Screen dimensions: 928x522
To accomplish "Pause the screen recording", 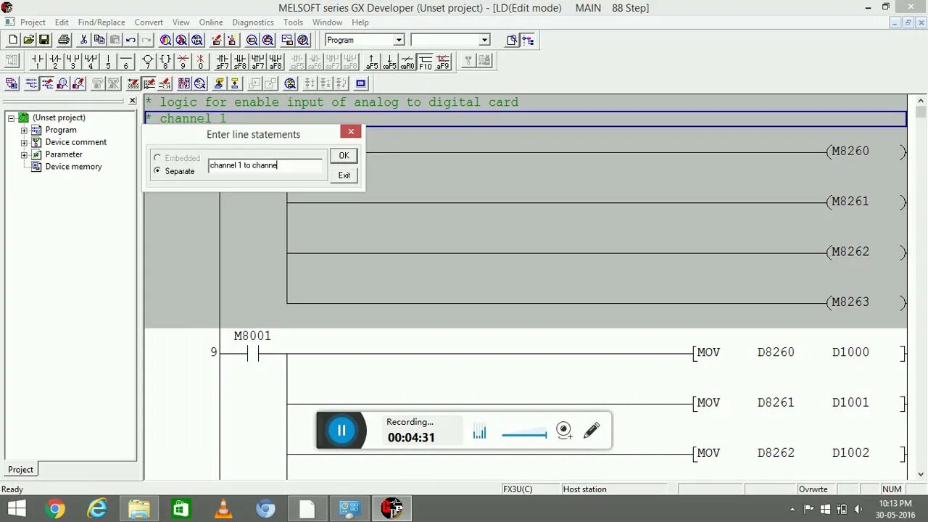I will point(341,431).
